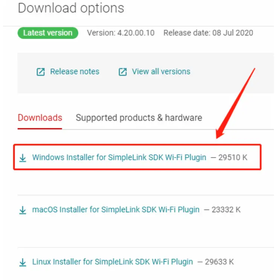This screenshot has height=280, width=278.
Task: Click the Download options heading
Action: coord(71,8)
